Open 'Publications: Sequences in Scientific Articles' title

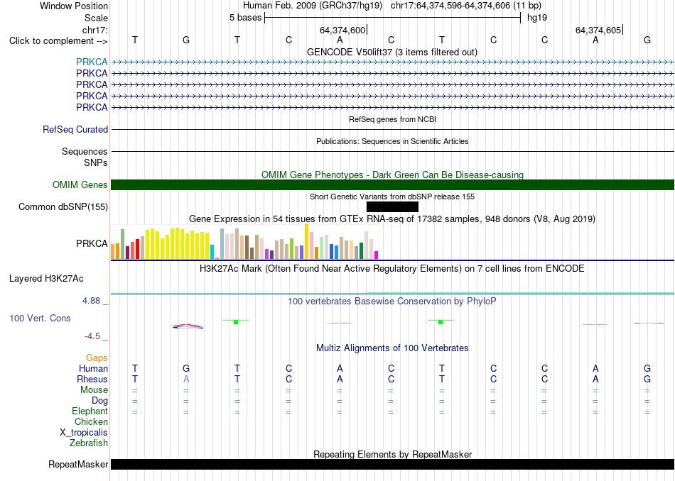[x=392, y=141]
